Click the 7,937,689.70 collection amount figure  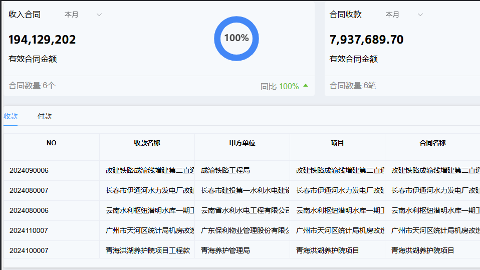coord(366,40)
